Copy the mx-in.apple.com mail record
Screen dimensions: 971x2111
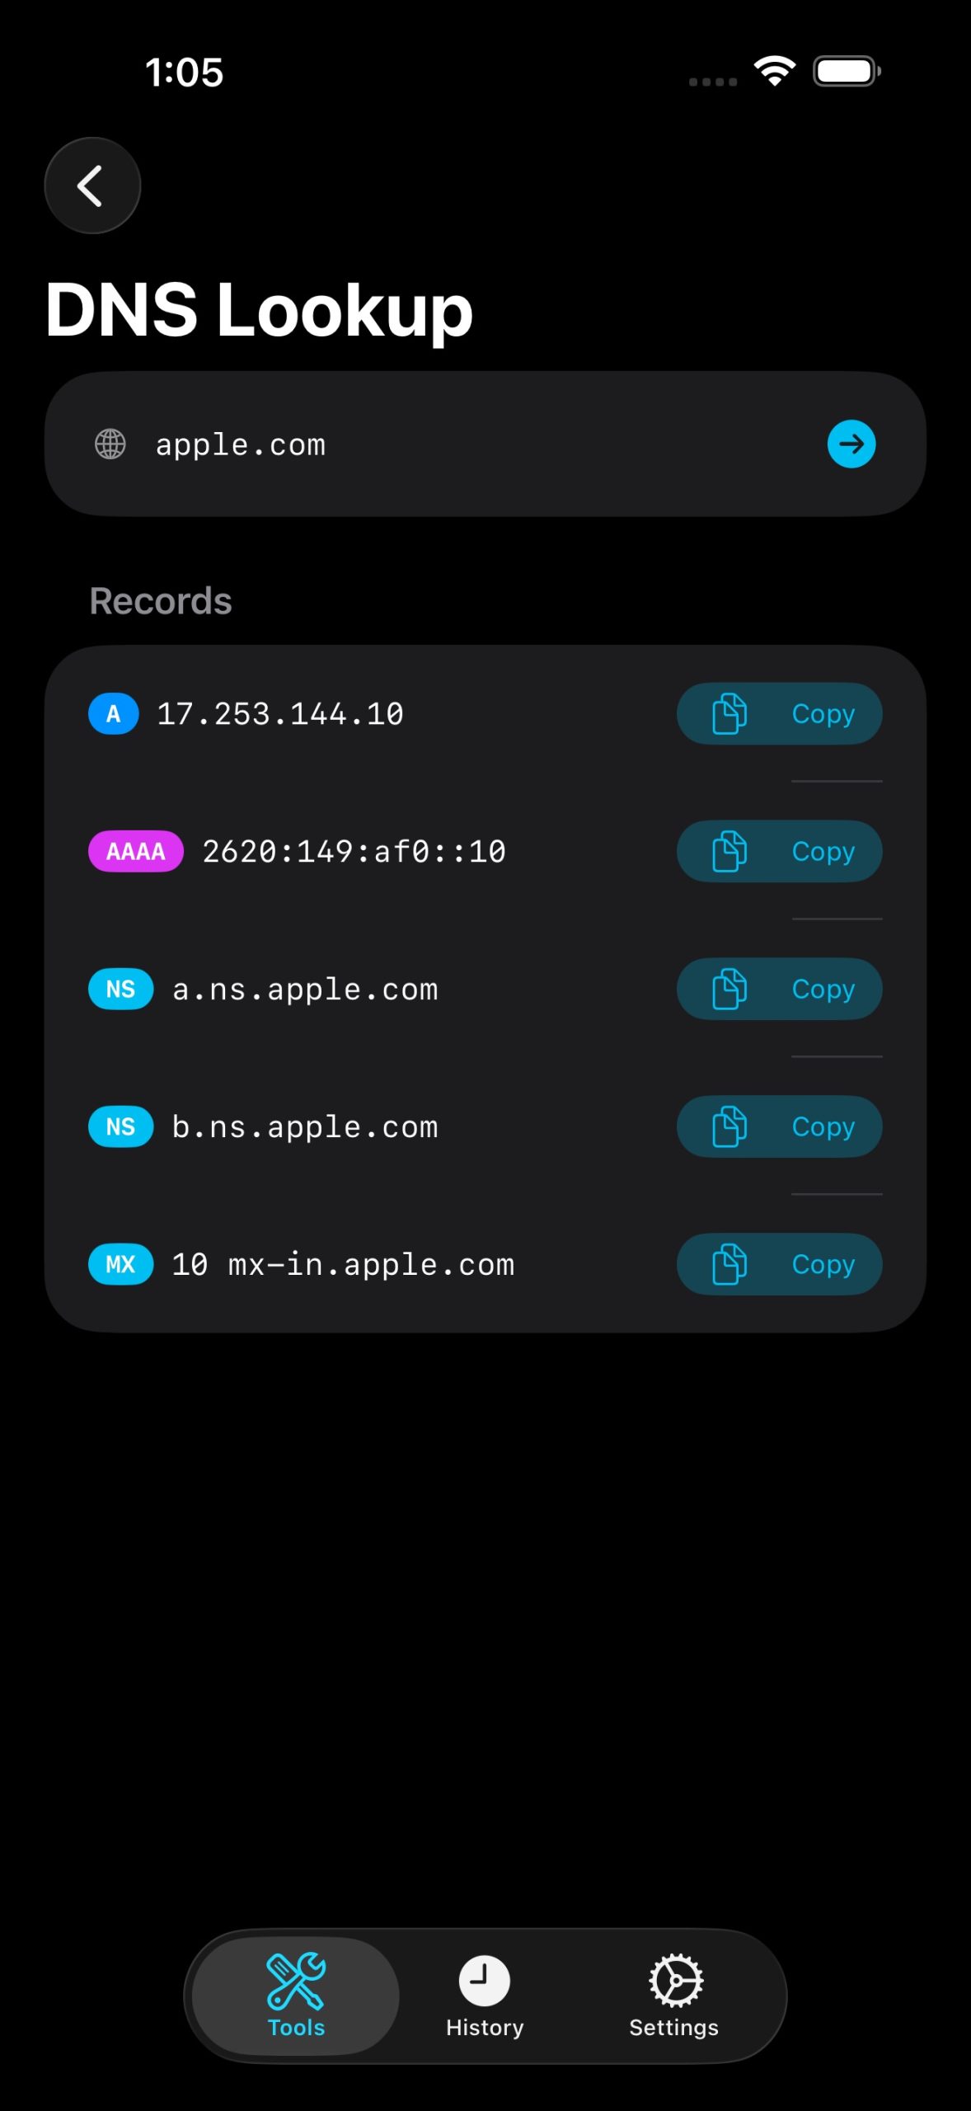coord(779,1264)
